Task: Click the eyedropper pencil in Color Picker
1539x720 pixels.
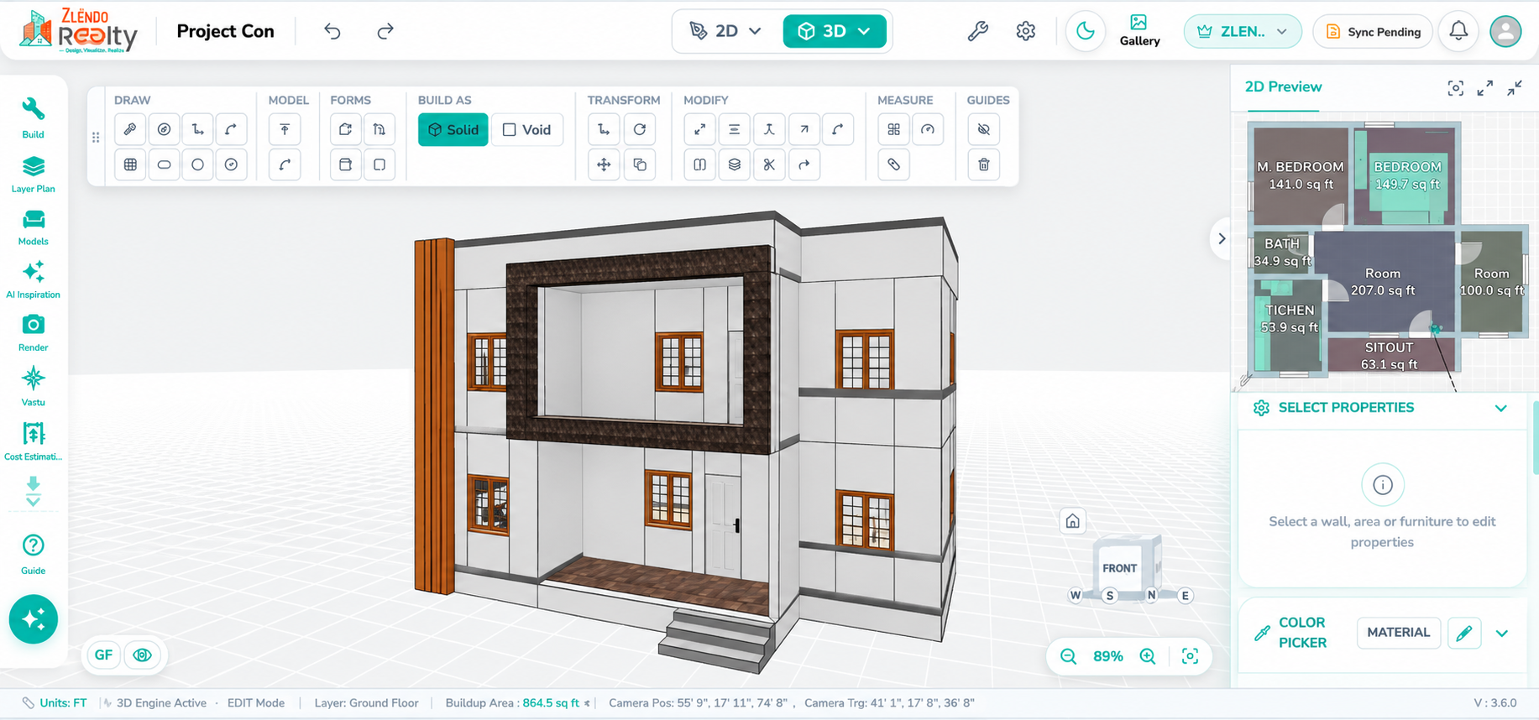Action: pos(1463,633)
